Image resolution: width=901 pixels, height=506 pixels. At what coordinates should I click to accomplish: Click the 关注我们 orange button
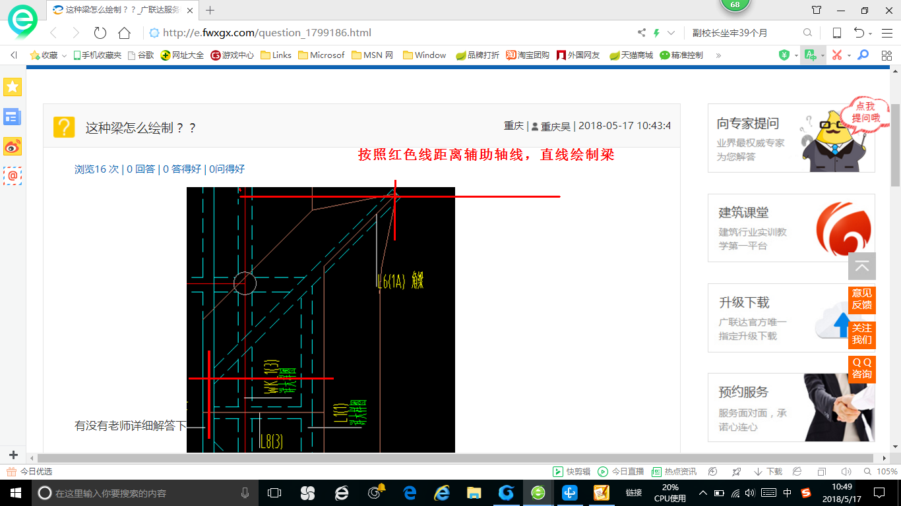coord(862,334)
